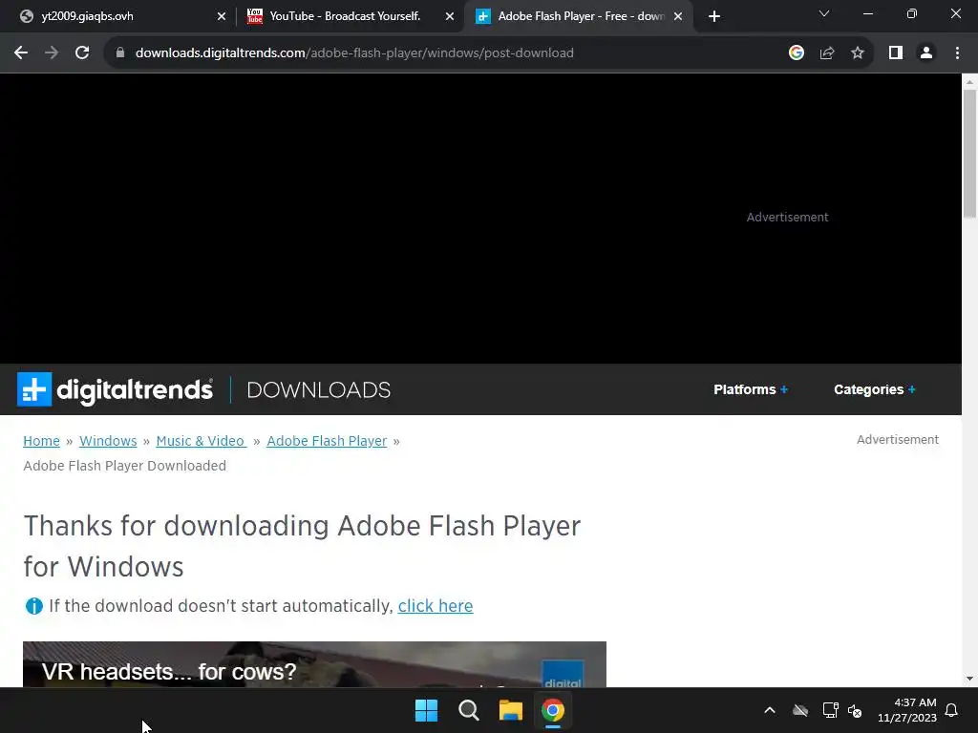
Task: Open the clock showing 4:37 AM
Action: coord(907,710)
